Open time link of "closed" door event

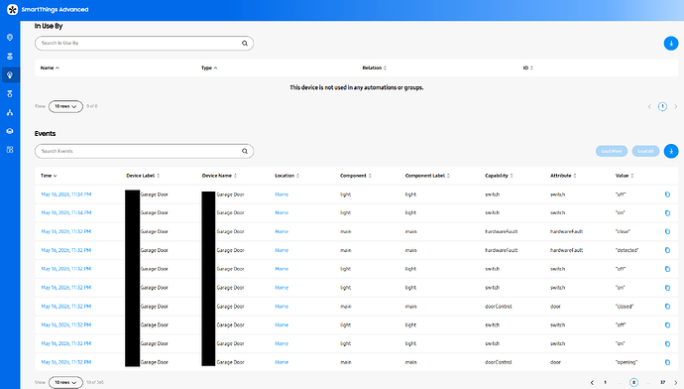pyautogui.click(x=66, y=307)
